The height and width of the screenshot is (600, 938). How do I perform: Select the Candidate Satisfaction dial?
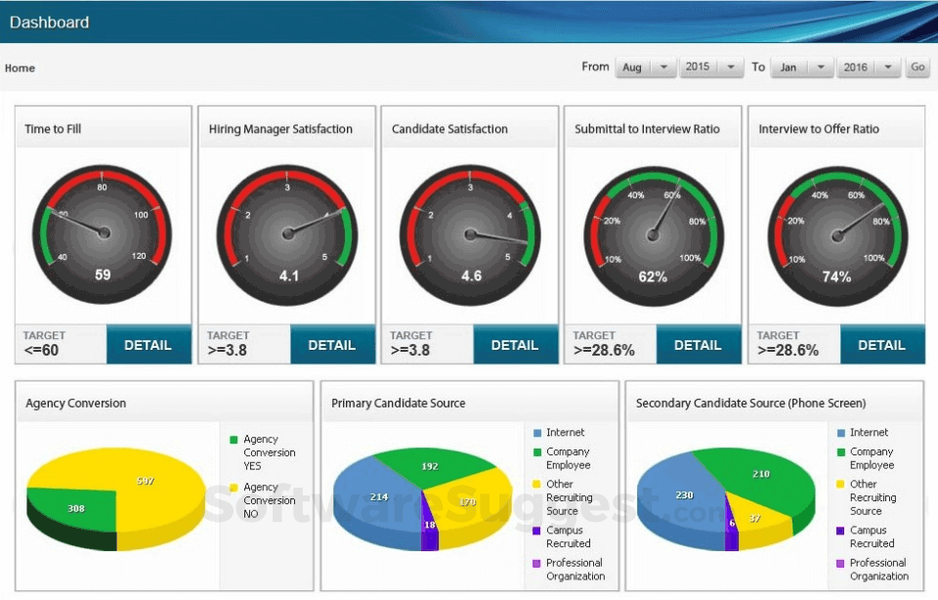469,235
